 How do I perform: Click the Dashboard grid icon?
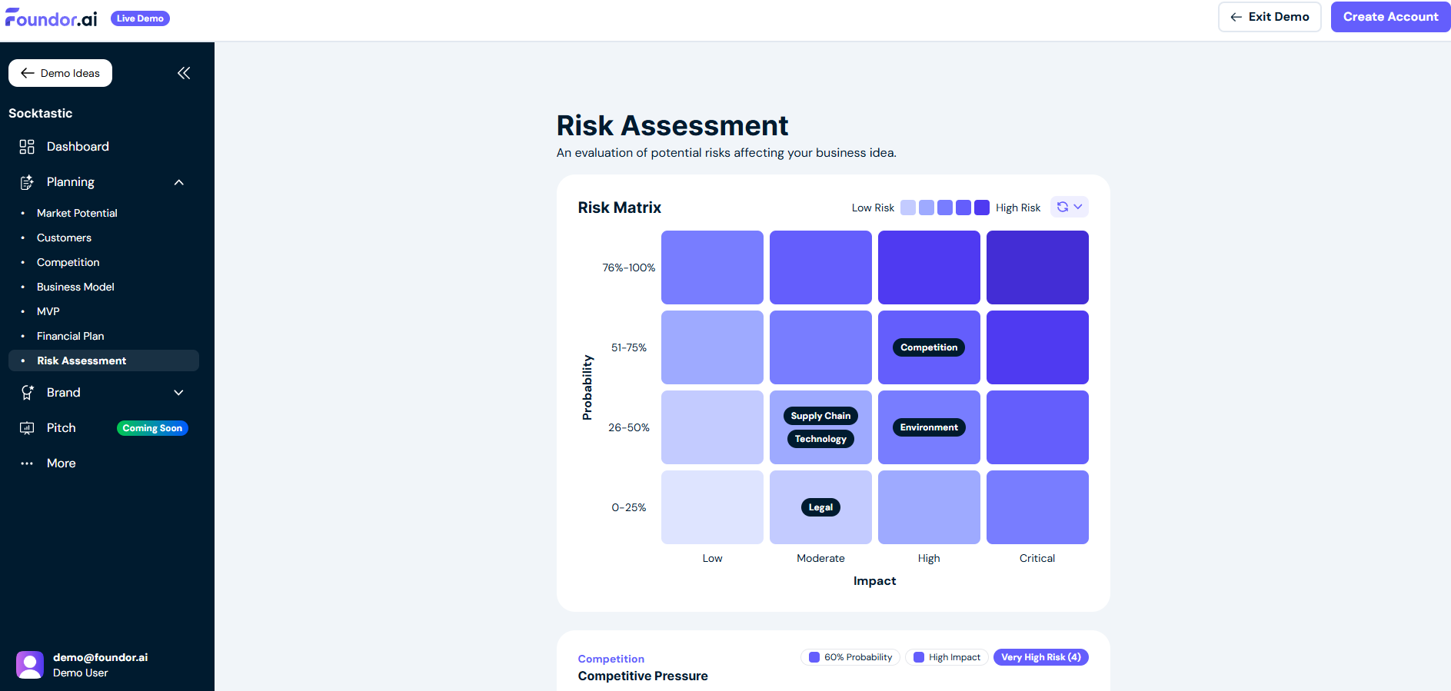(27, 147)
